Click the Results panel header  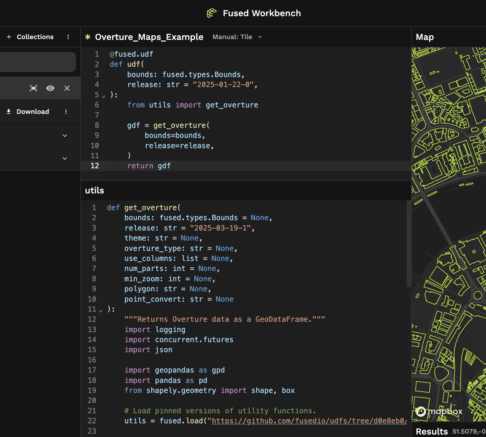click(432, 431)
